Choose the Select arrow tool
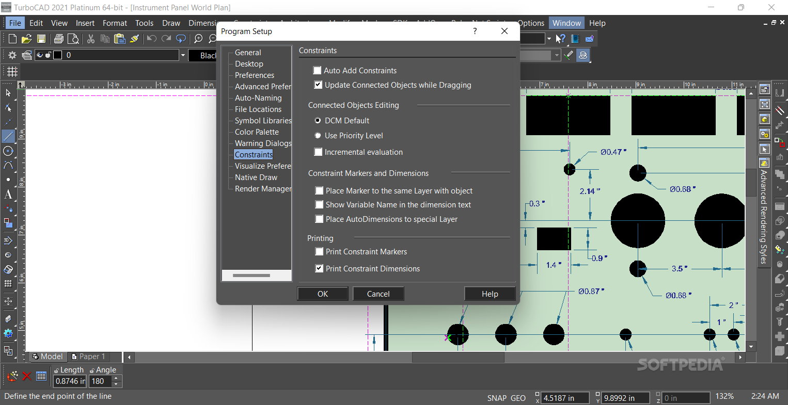 pyautogui.click(x=8, y=93)
